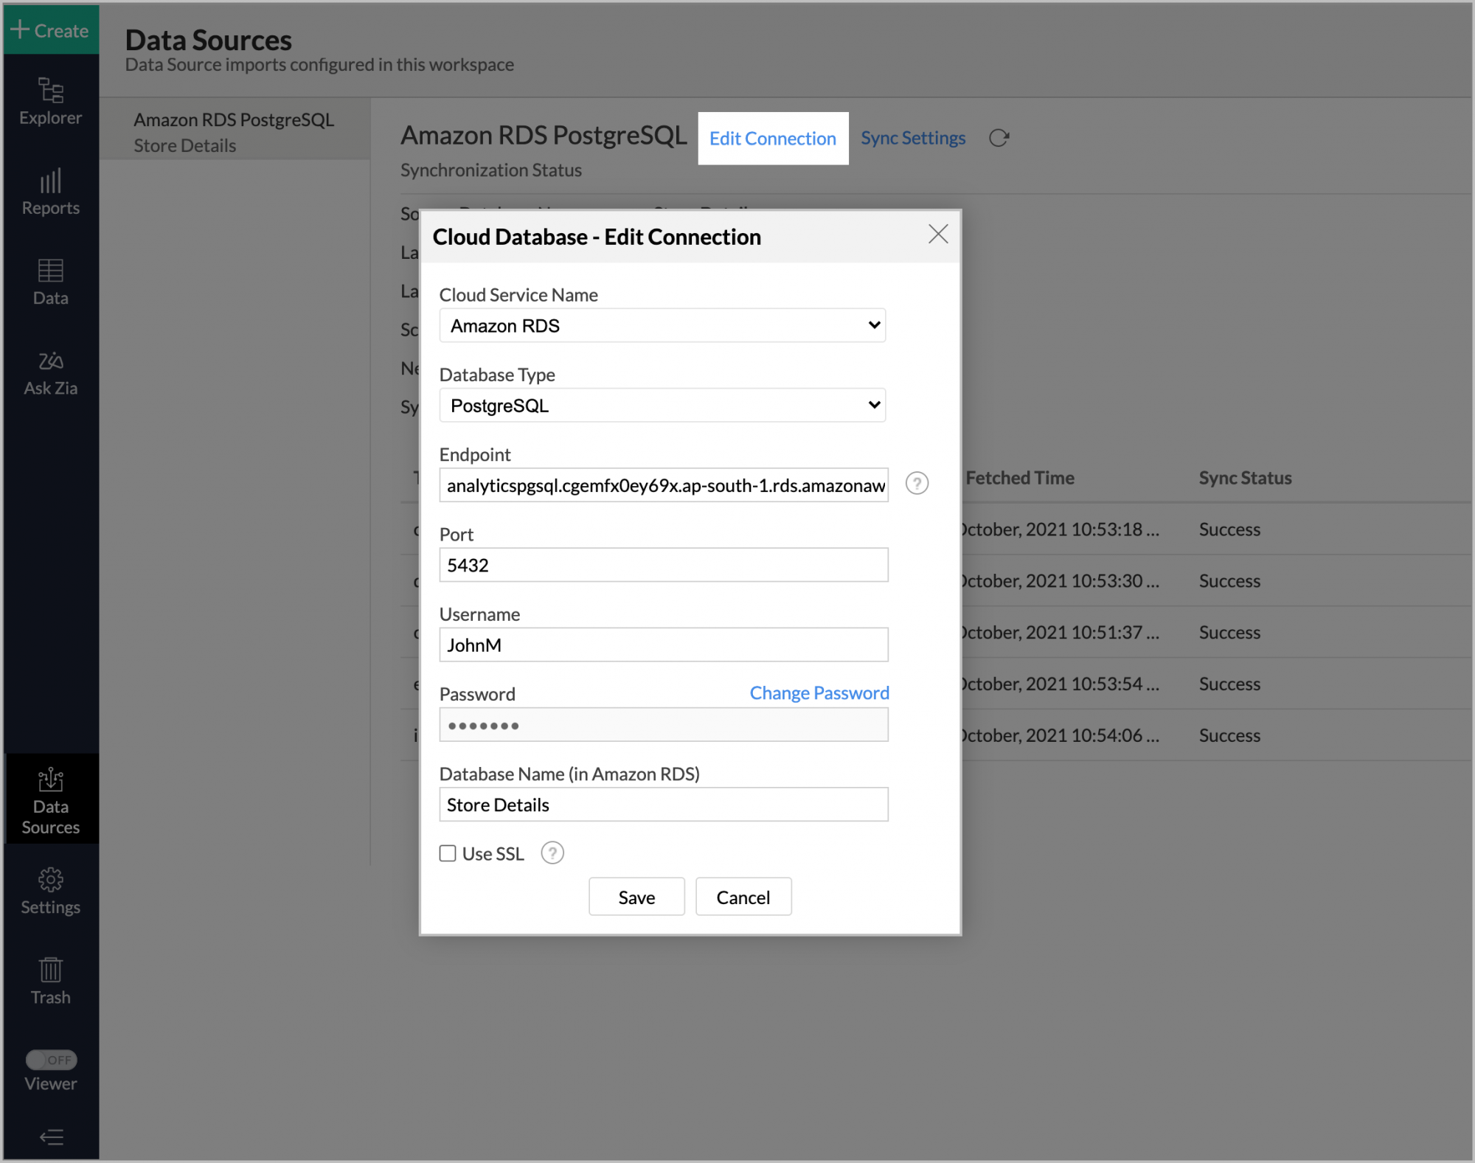1475x1163 pixels.
Task: Click the Sync Status column header
Action: pyautogui.click(x=1245, y=478)
